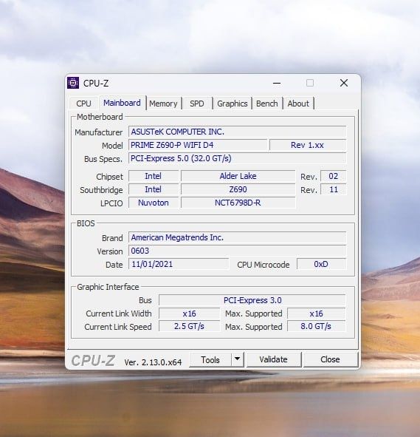Click the Max. Supported x16 width value
Viewport: 420px width, 437px height.
pyautogui.click(x=316, y=314)
